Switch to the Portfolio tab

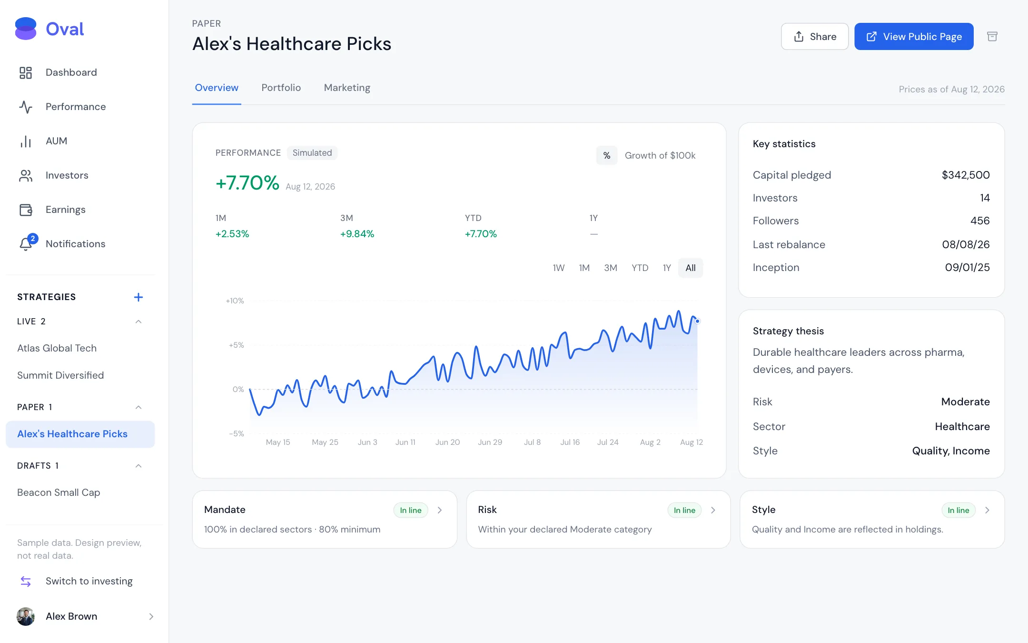point(281,88)
